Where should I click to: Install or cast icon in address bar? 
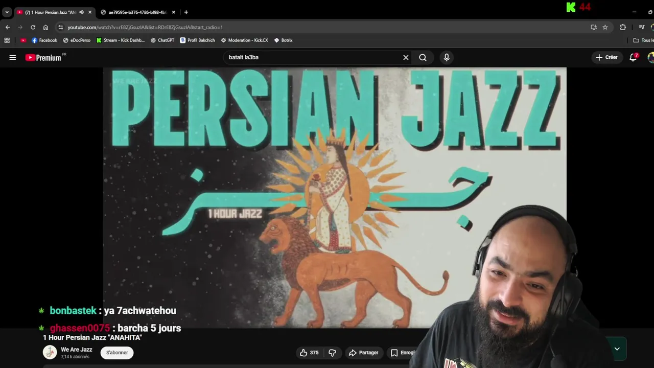(594, 27)
